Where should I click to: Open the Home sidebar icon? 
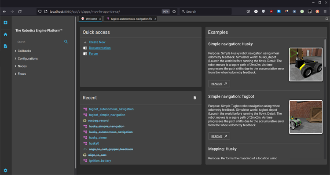(5, 34)
